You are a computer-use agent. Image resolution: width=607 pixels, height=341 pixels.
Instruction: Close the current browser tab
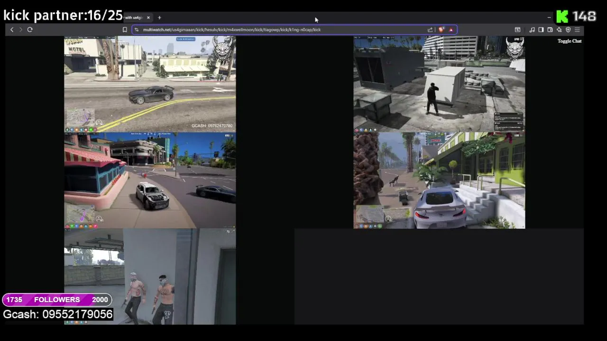[148, 18]
